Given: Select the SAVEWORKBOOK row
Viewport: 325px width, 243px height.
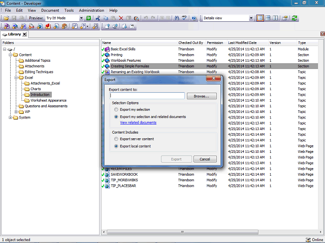Looking at the screenshot, I should (x=210, y=174).
